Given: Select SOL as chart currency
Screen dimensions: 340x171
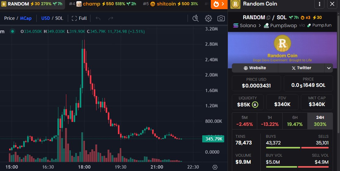Looking at the screenshot, I should coord(59,18).
